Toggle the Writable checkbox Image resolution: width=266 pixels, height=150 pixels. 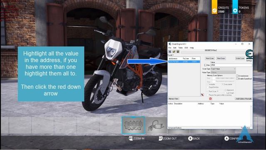(208, 84)
